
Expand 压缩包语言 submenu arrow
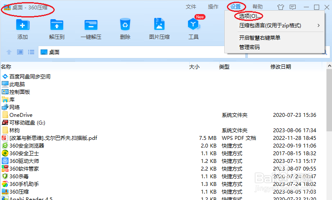(318, 26)
